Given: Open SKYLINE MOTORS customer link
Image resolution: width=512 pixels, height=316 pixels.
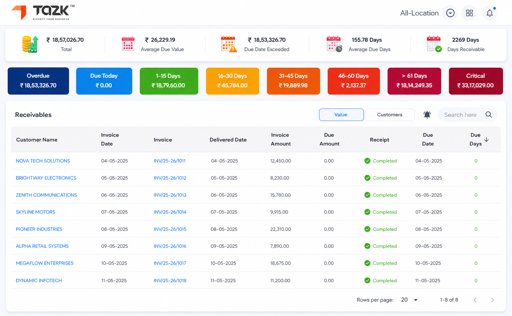Looking at the screenshot, I should (35, 212).
